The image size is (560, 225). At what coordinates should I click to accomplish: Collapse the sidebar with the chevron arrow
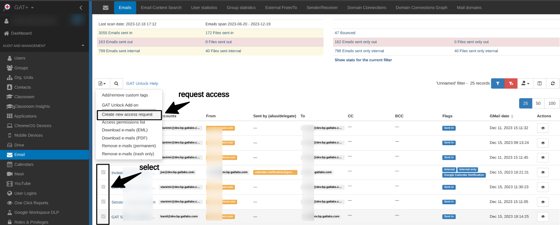click(x=81, y=8)
